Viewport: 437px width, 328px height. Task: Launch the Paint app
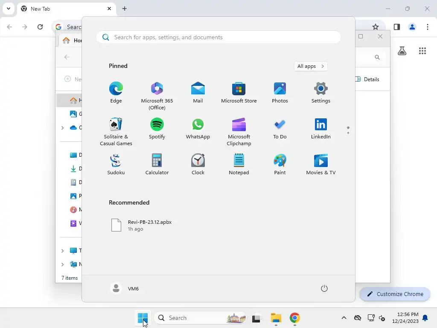pyautogui.click(x=280, y=164)
